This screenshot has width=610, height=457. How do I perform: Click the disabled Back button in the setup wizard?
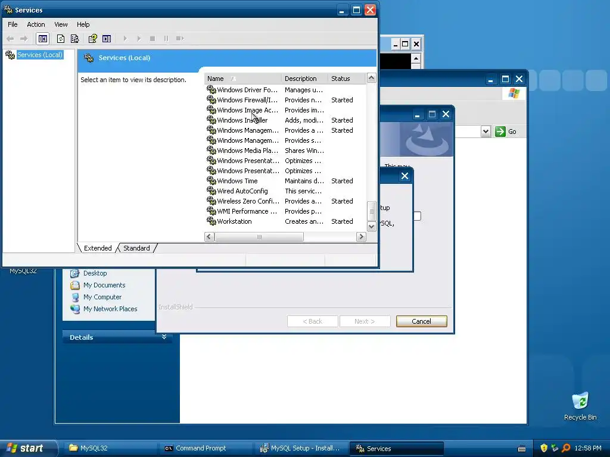312,321
